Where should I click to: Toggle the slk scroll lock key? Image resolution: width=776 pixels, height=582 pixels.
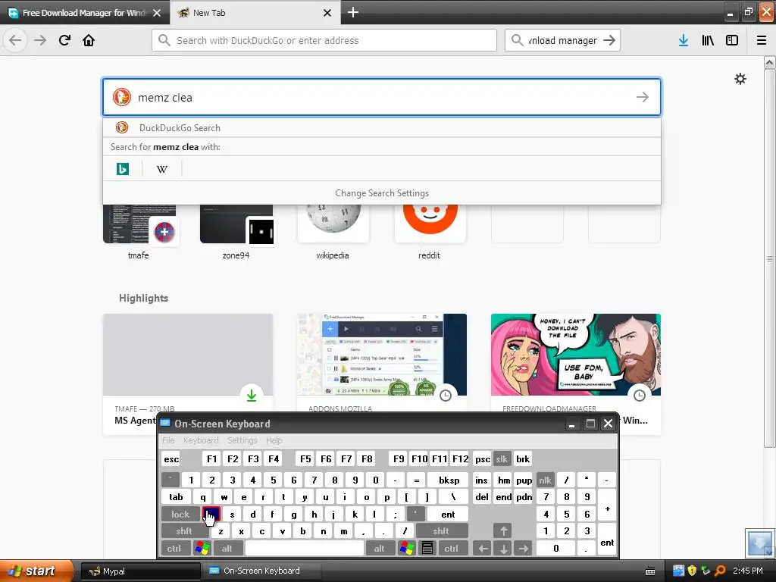coord(502,458)
